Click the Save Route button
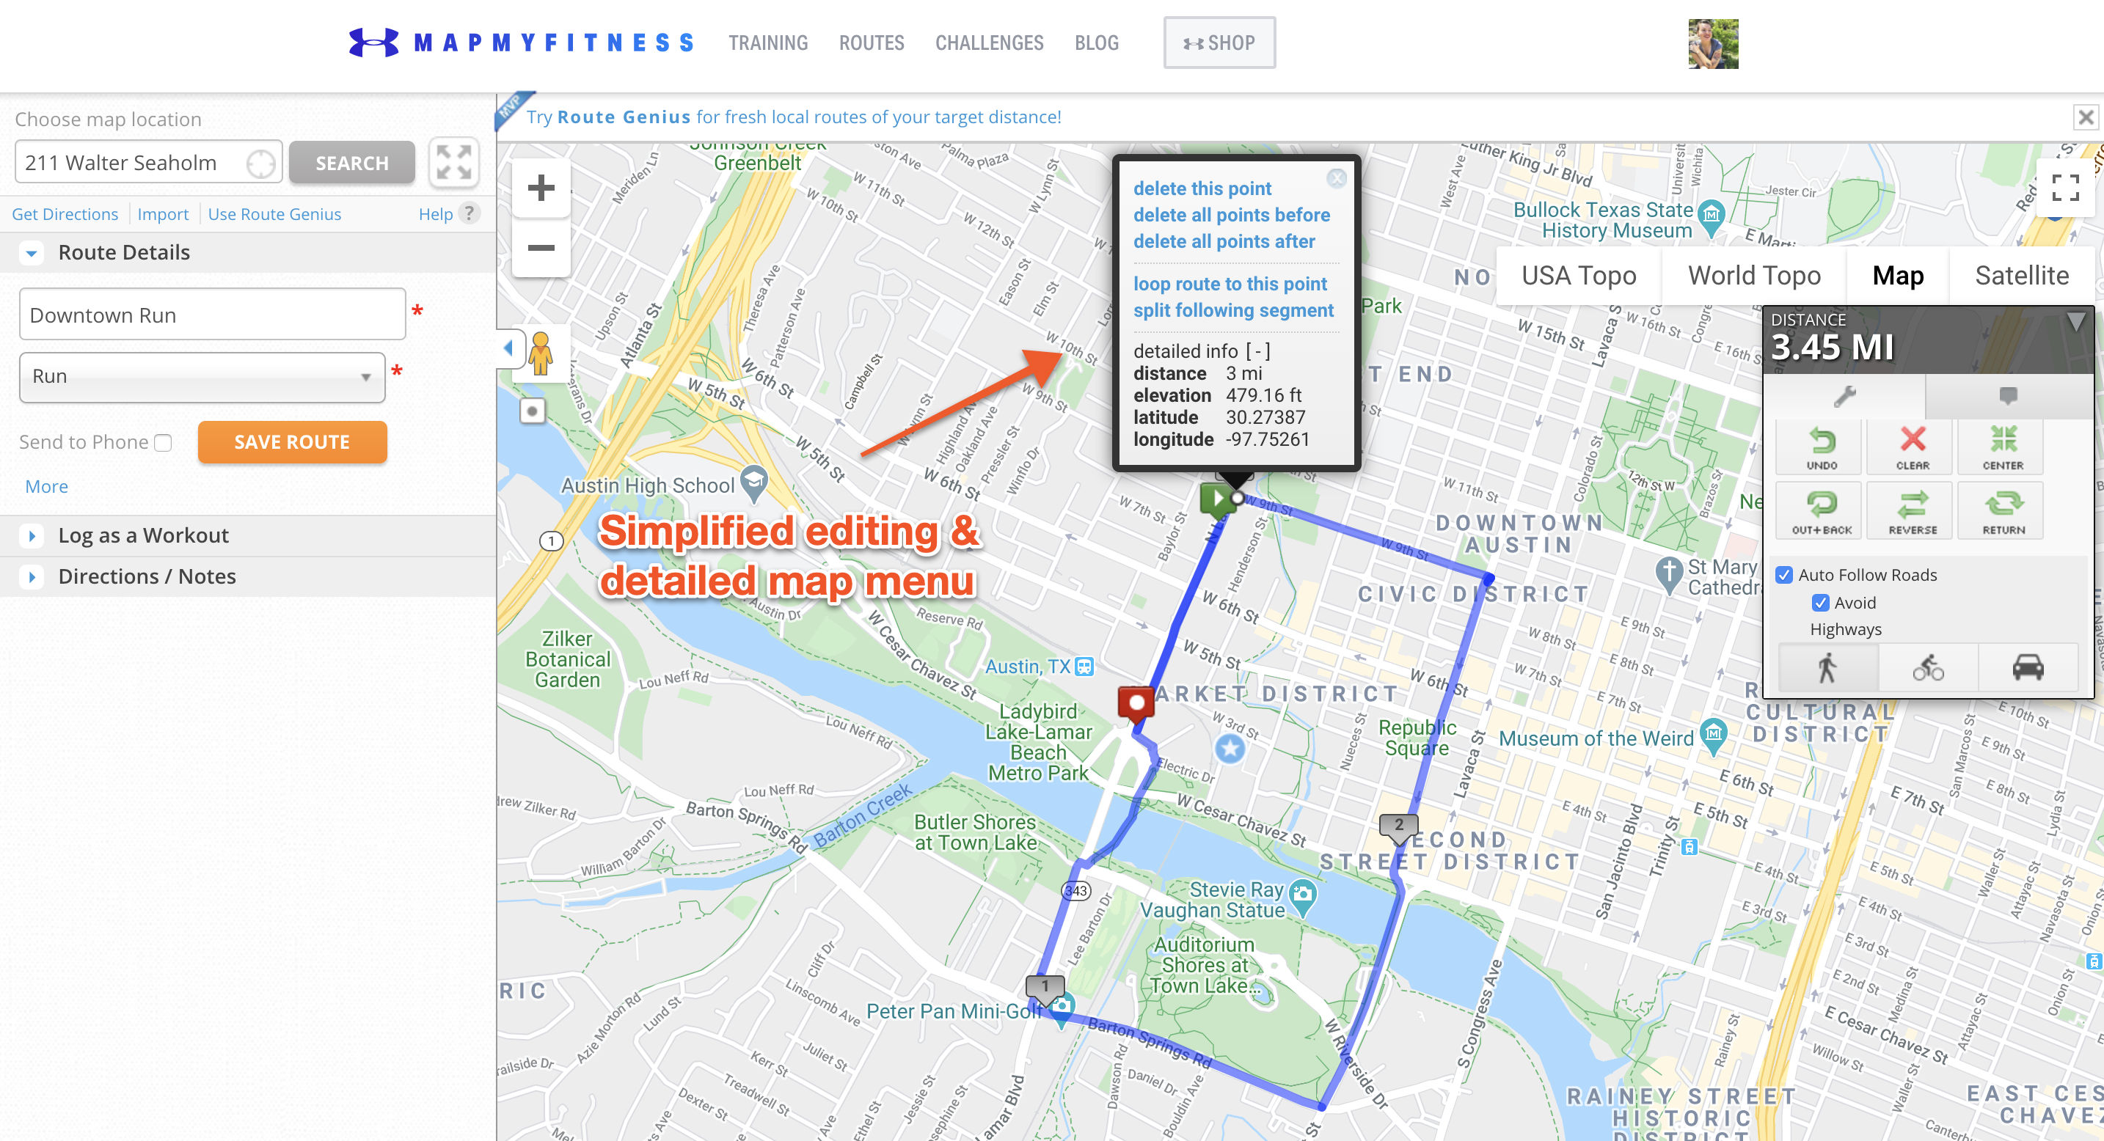Image resolution: width=2104 pixels, height=1141 pixels. [291, 442]
